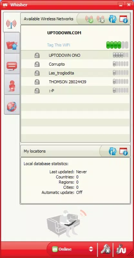Minimize the Whisher window

[x=121, y=5]
